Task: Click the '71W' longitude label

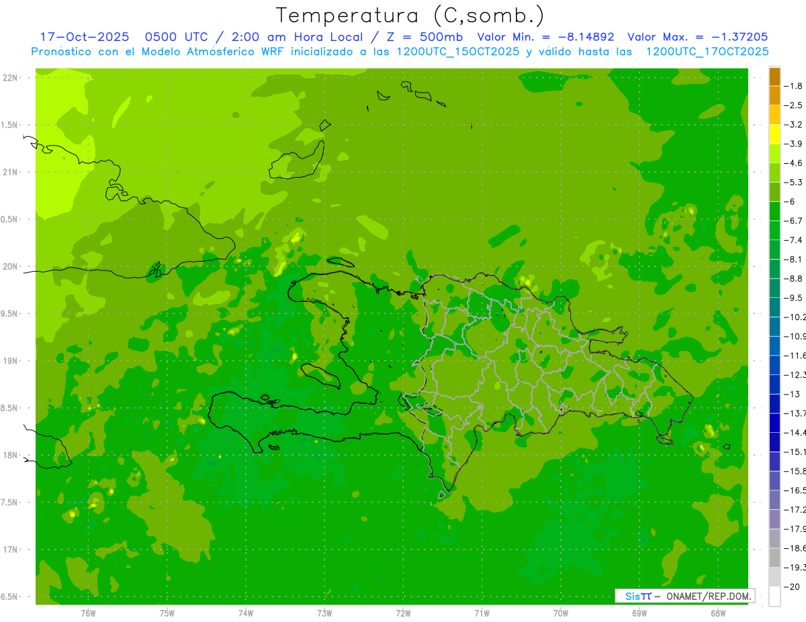Action: [482, 613]
